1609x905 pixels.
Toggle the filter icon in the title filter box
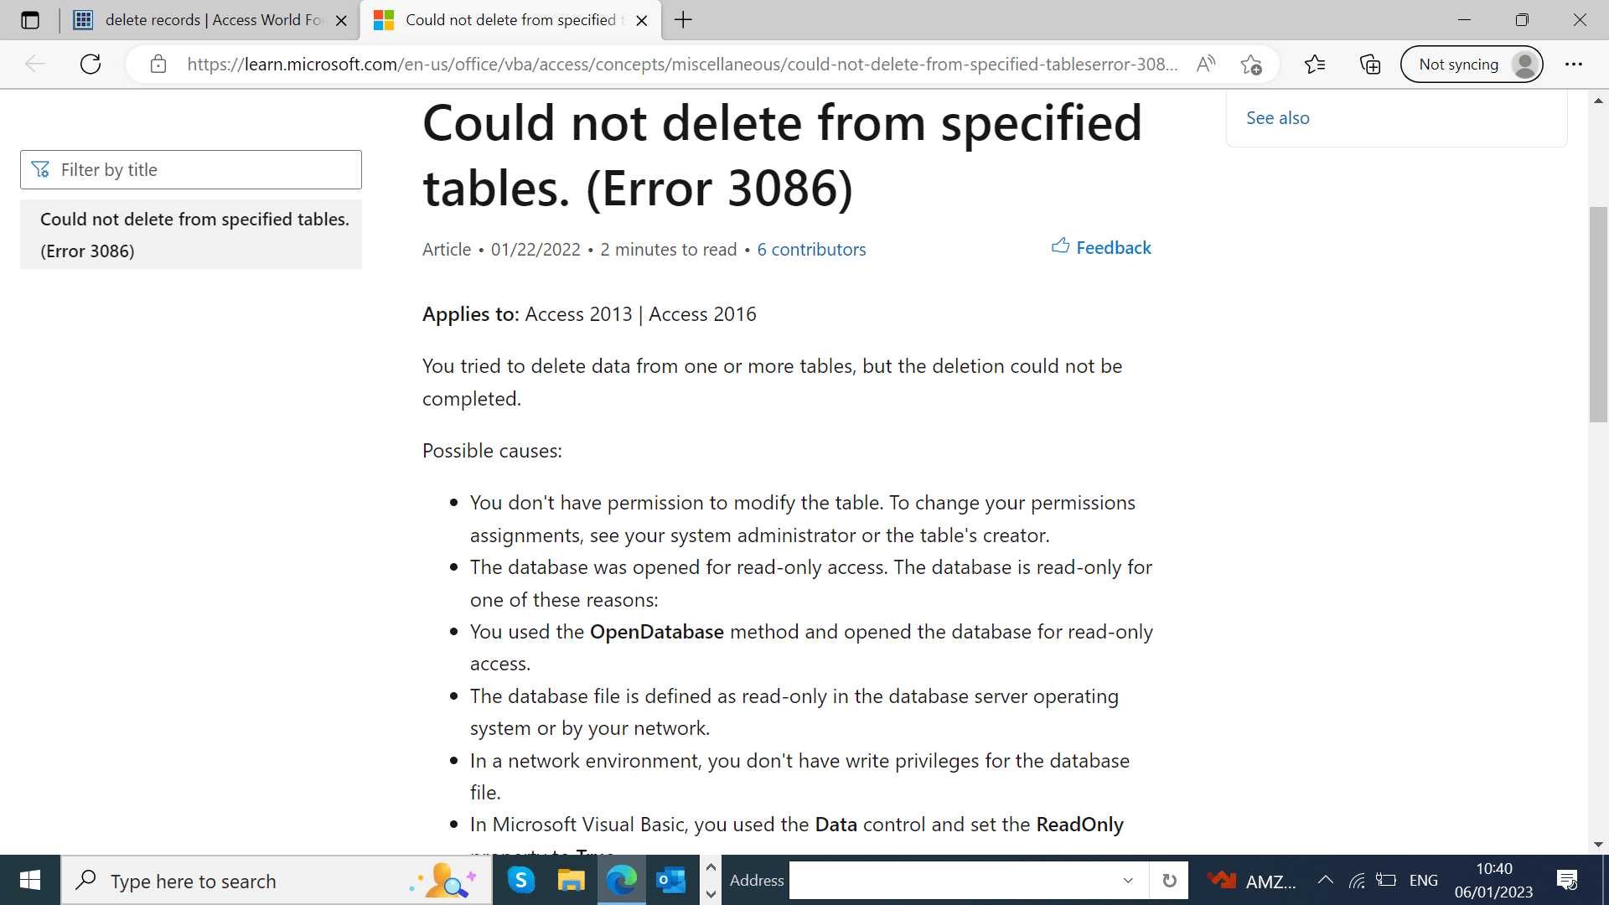click(x=40, y=169)
